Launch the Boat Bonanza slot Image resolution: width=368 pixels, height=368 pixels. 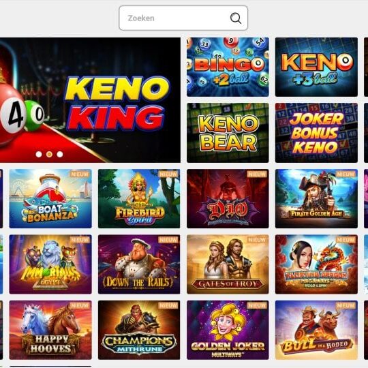50,198
